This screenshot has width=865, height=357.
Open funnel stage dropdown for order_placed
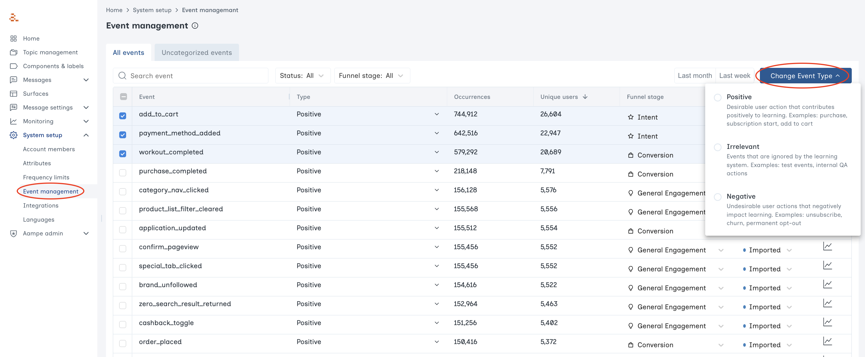pyautogui.click(x=721, y=345)
